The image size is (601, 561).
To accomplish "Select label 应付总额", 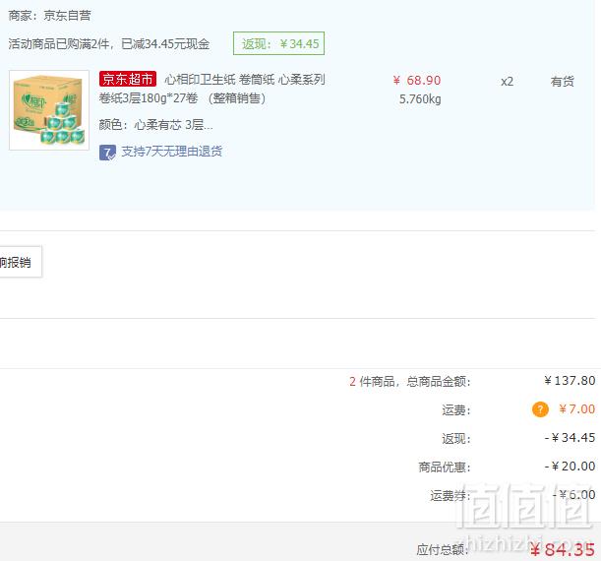I will [x=443, y=550].
